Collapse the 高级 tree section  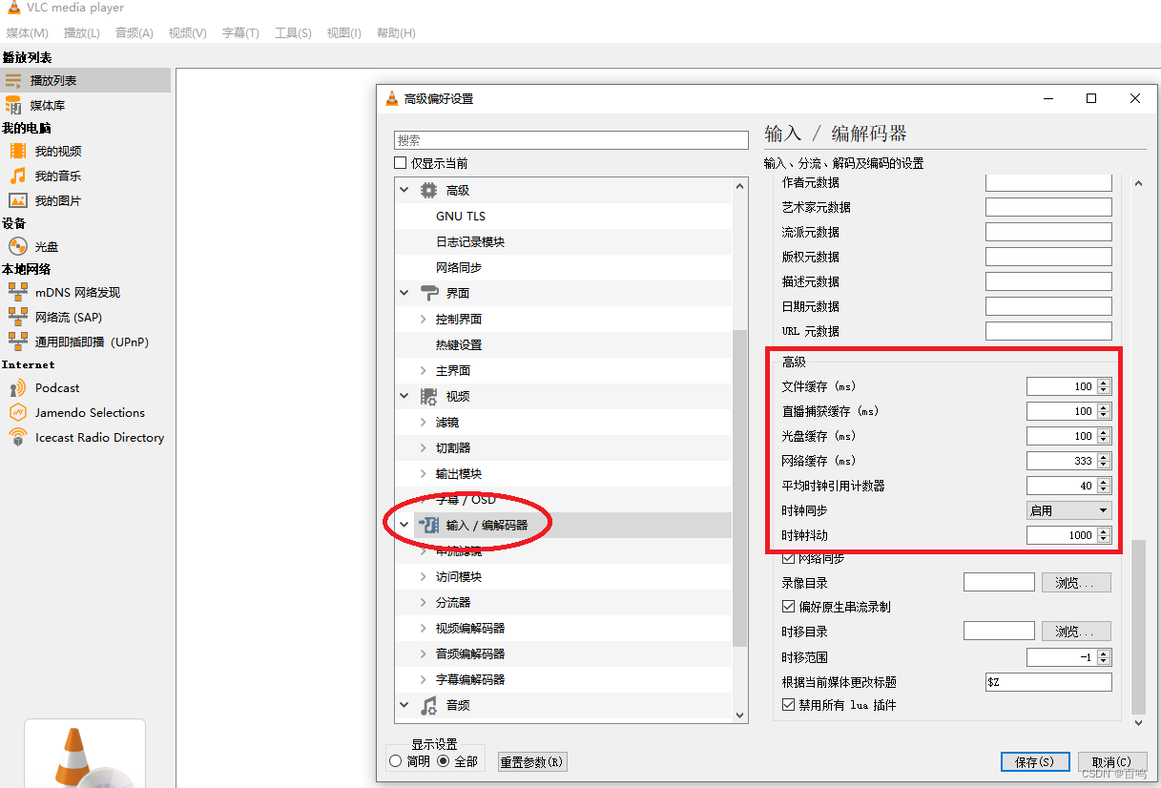[404, 191]
